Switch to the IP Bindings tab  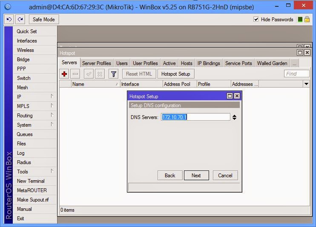pyautogui.click(x=209, y=63)
